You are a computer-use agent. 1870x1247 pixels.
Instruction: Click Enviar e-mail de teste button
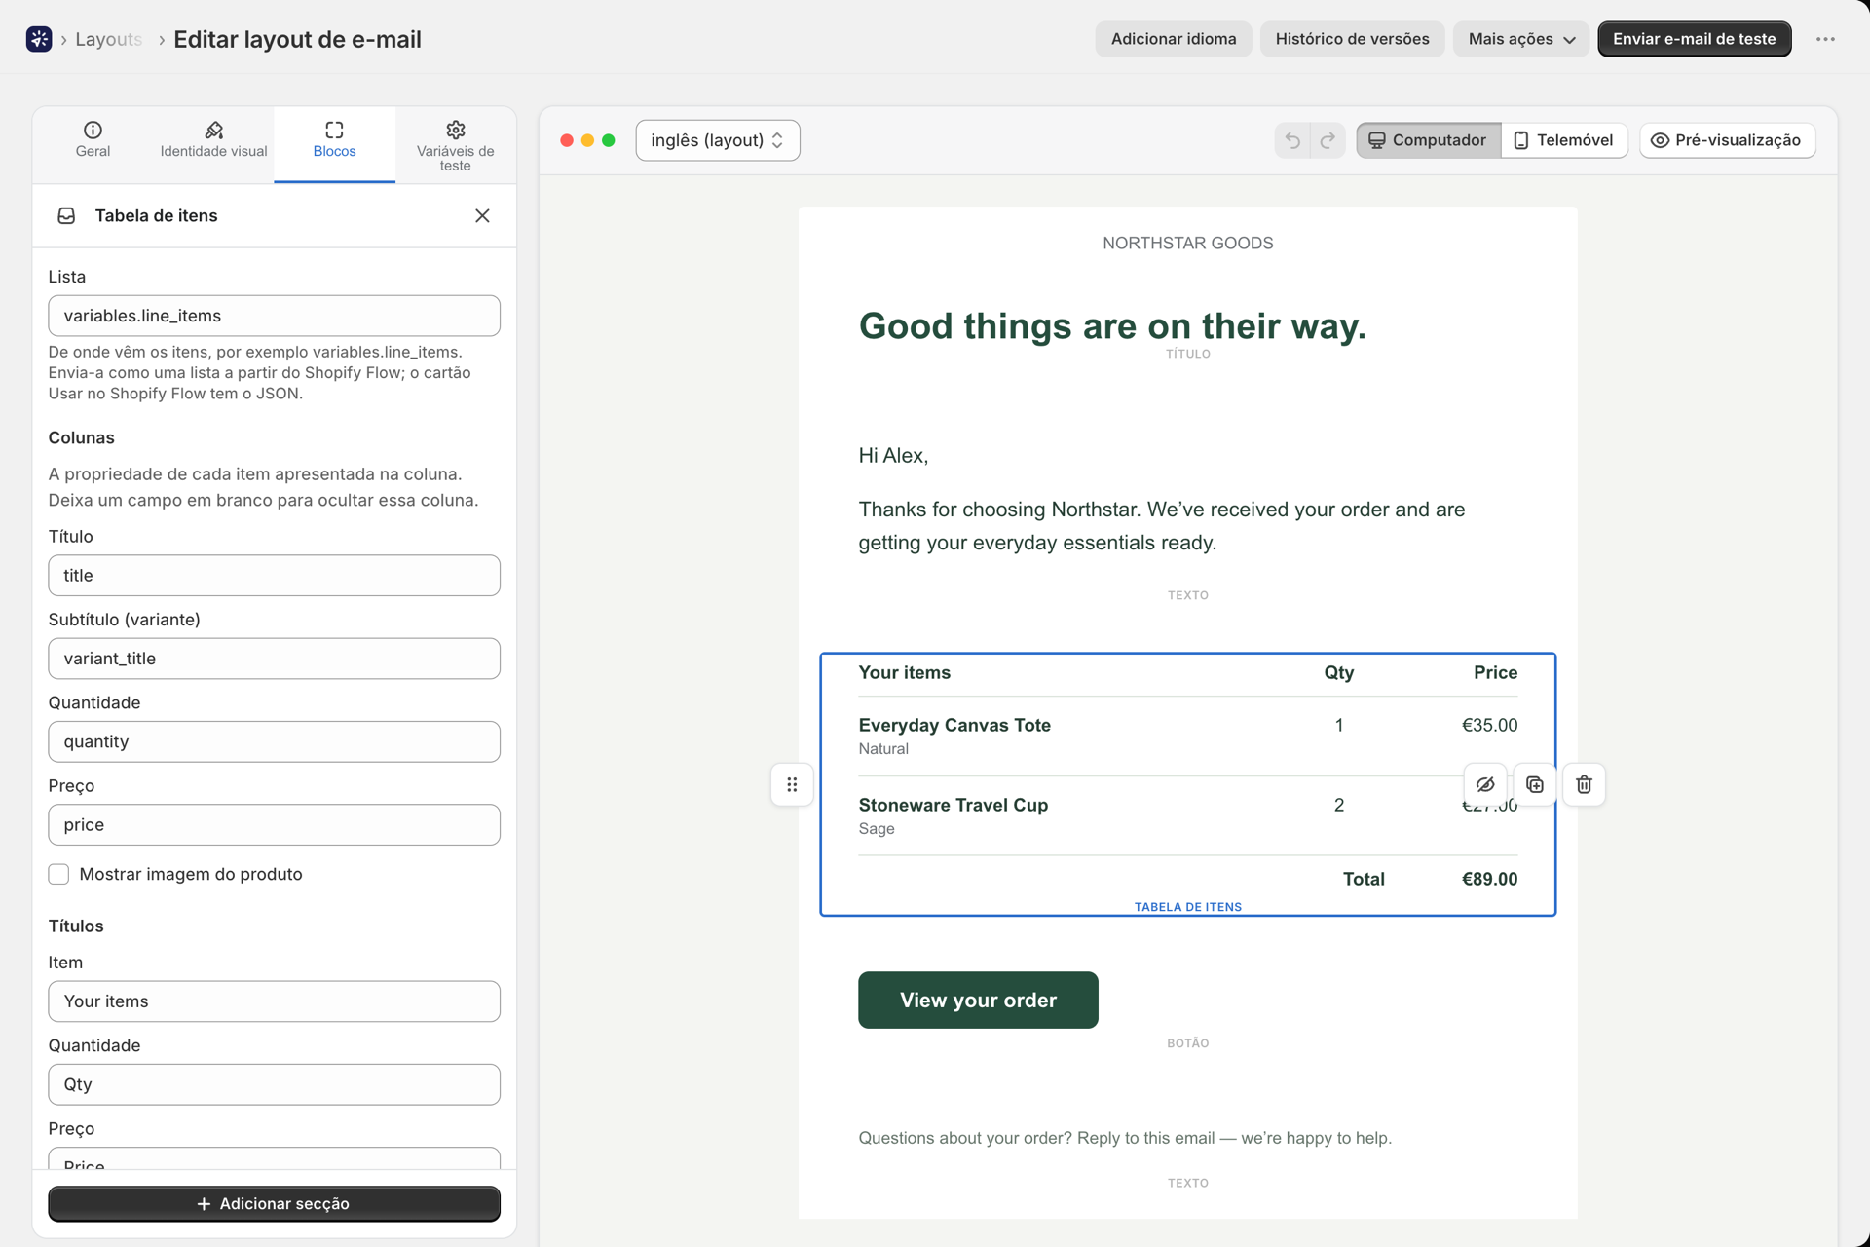[1694, 39]
